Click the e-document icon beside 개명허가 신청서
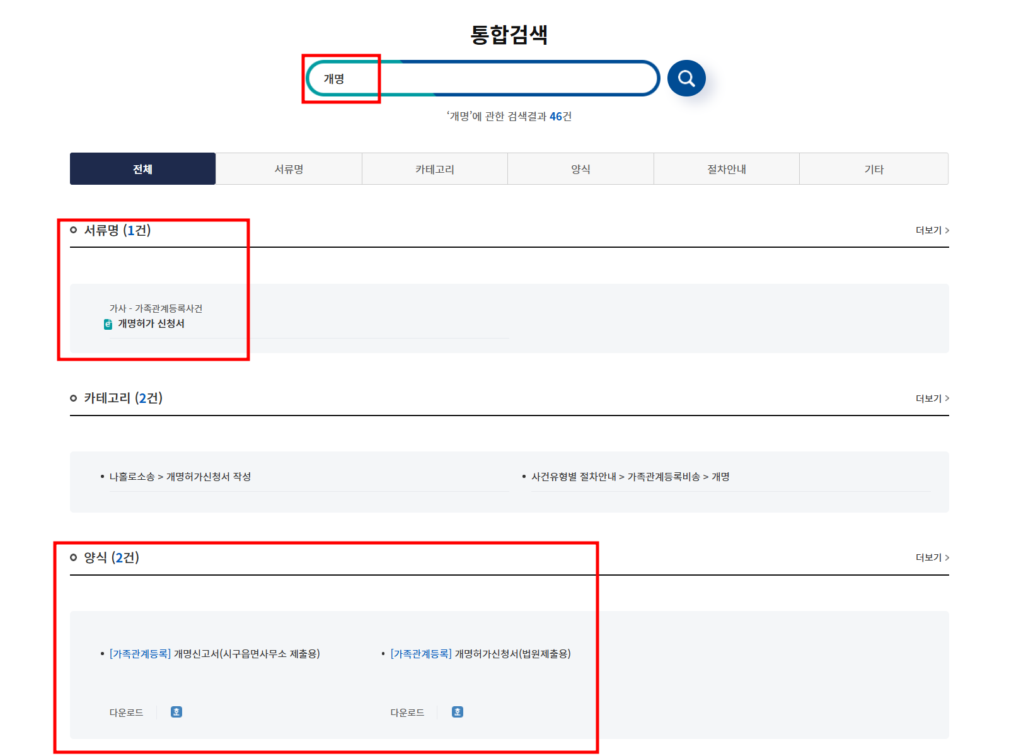 click(x=108, y=324)
